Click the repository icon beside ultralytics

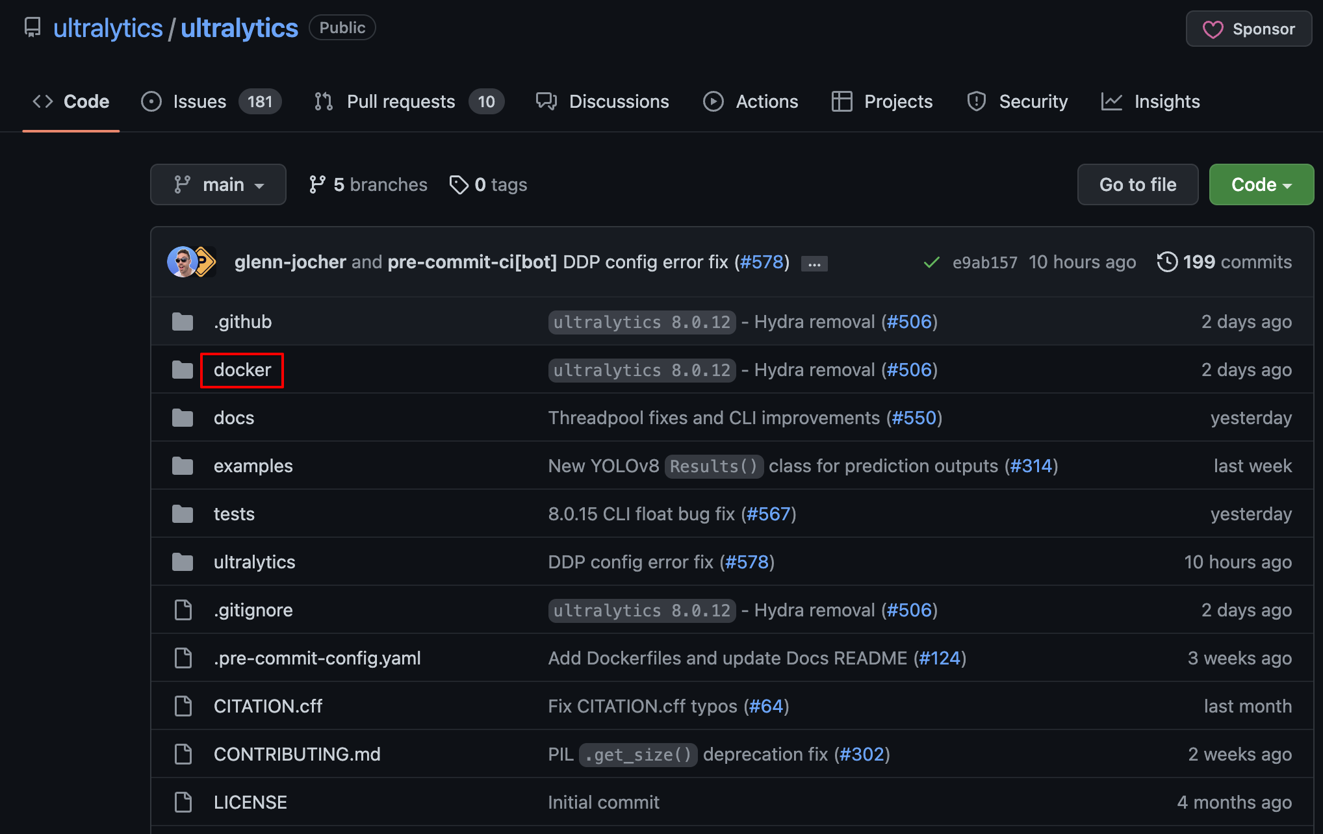pos(32,27)
